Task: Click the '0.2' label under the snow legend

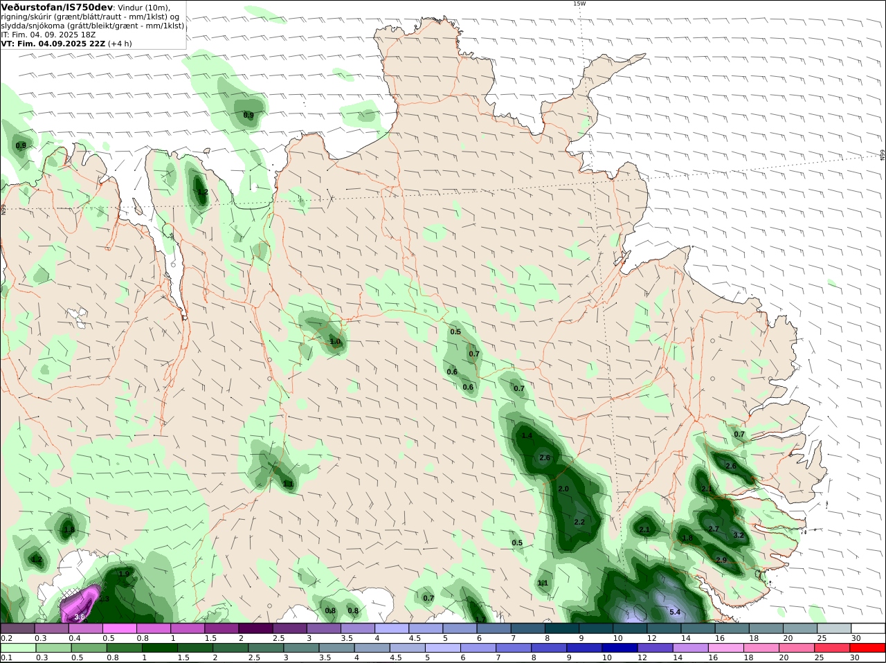Action: point(6,638)
